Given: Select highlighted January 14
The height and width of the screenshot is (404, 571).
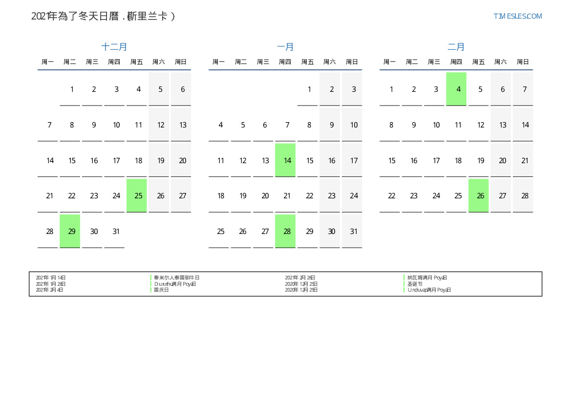Looking at the screenshot, I should (285, 160).
